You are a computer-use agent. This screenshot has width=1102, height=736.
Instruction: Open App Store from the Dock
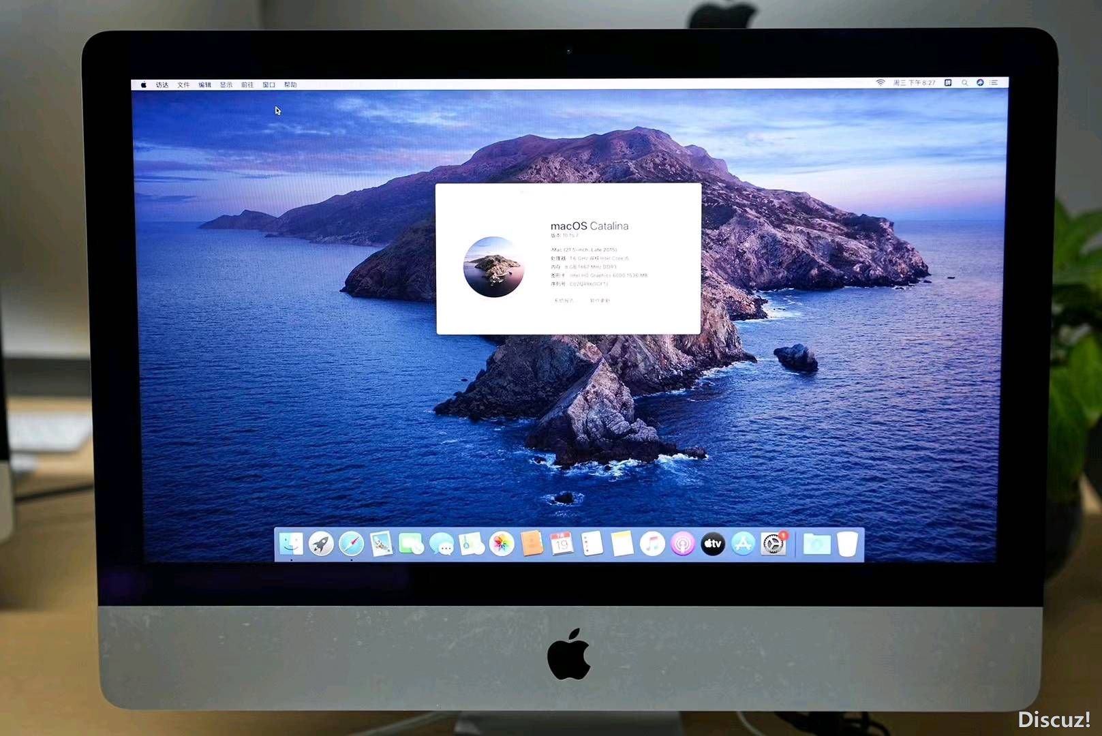click(x=743, y=544)
